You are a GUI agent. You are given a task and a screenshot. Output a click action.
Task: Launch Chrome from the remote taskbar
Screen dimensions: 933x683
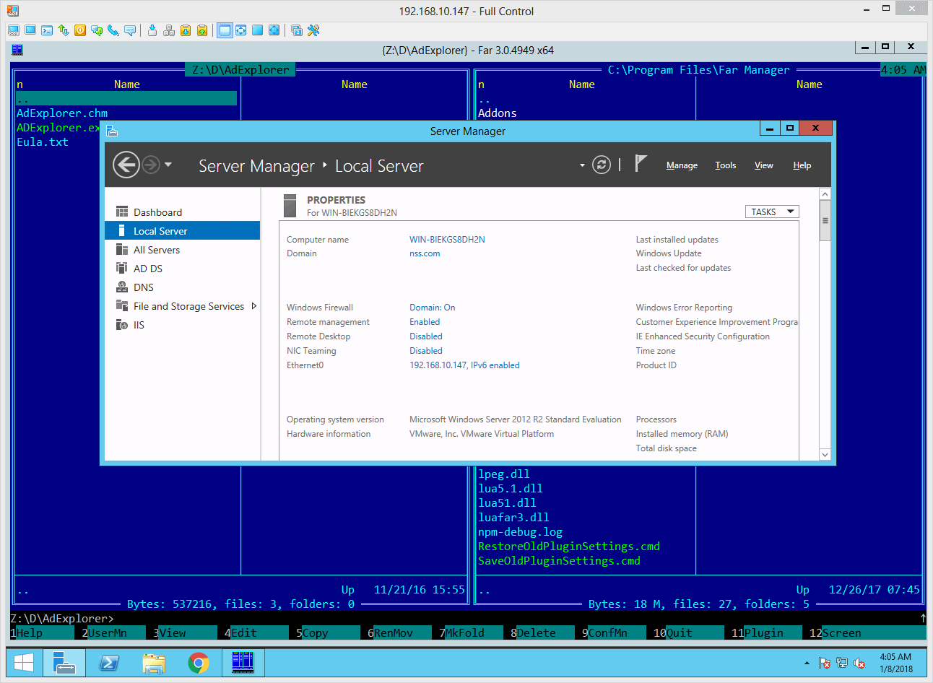click(x=198, y=663)
